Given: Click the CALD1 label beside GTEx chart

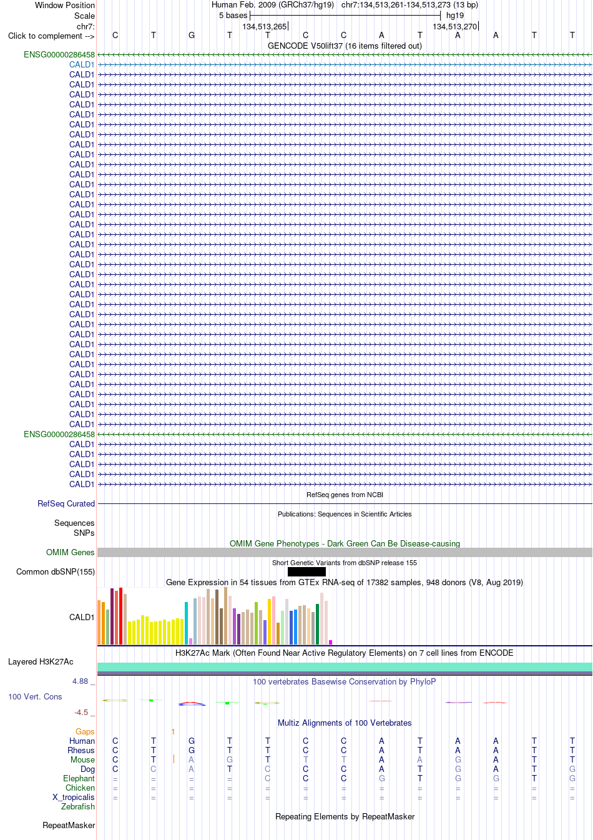Looking at the screenshot, I should [82, 617].
